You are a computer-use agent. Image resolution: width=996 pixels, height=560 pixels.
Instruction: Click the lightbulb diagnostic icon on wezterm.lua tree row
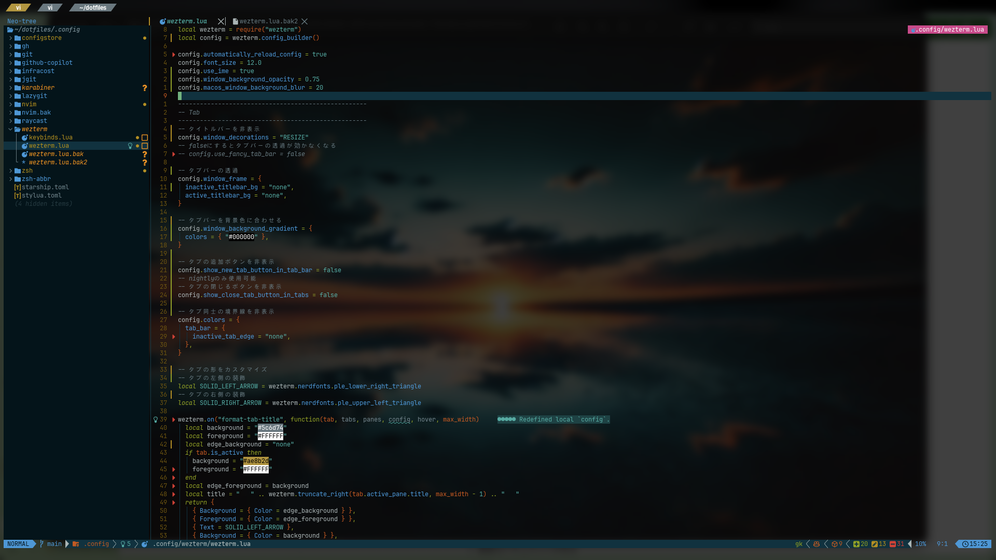click(130, 146)
